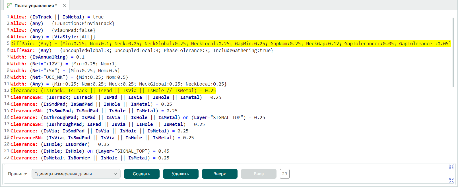Select Width (Any) rule on line 11
This screenshot has height=187, width=458.
click(x=119, y=84)
